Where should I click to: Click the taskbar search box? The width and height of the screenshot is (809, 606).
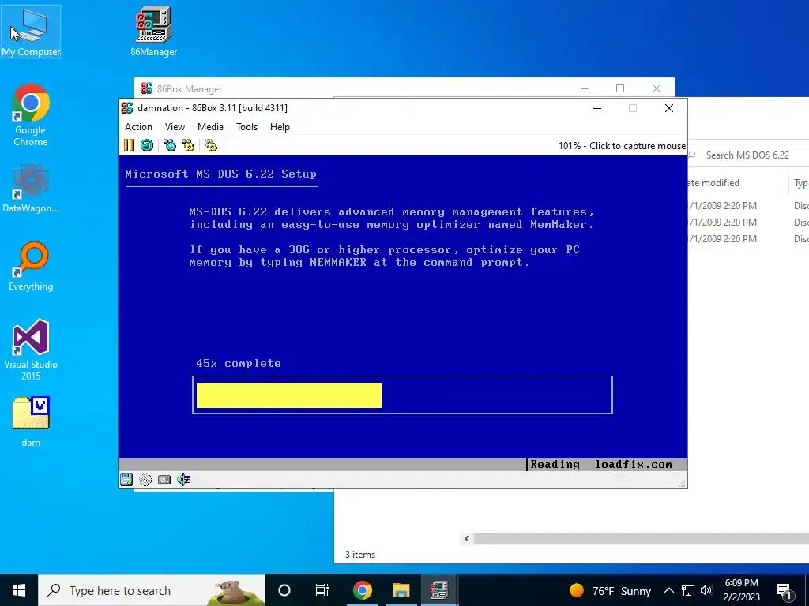pos(151,590)
